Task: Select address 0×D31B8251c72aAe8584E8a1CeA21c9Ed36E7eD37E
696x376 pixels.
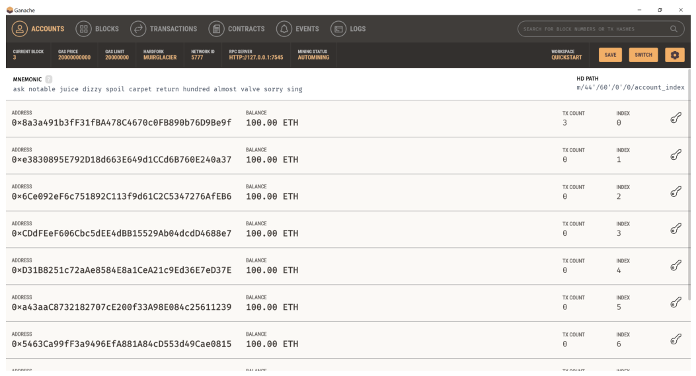Action: point(122,270)
